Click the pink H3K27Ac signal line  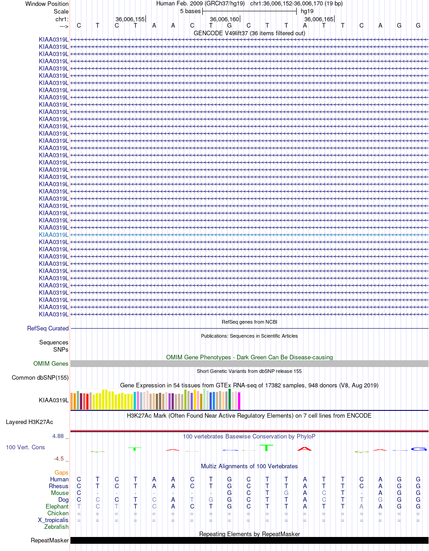249,430
